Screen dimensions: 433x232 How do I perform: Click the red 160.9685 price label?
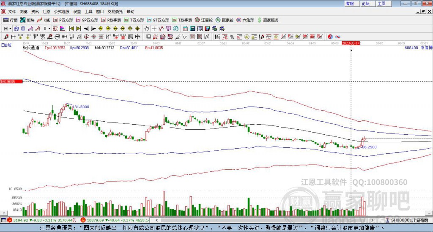[11, 82]
